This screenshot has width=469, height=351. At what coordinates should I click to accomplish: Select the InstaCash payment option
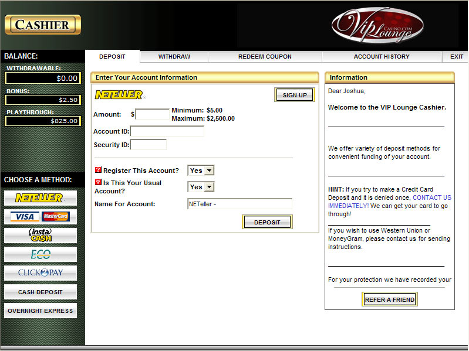point(40,236)
